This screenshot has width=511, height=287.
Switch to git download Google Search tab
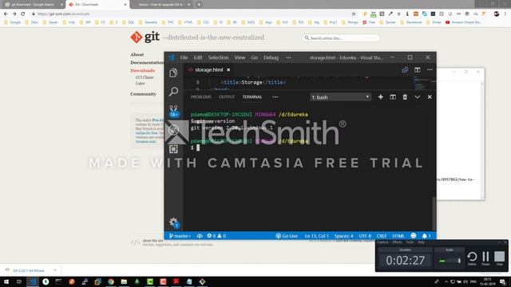pos(33,5)
